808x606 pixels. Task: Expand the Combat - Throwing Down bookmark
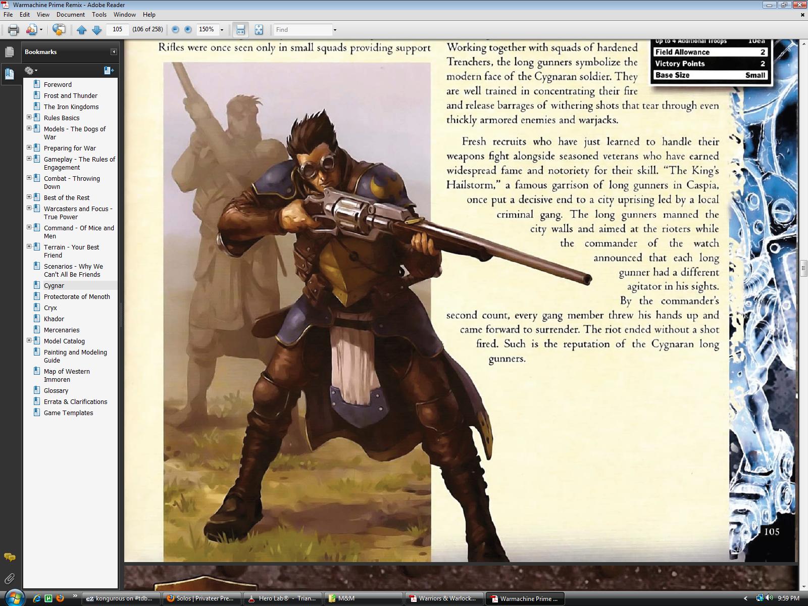click(x=29, y=178)
